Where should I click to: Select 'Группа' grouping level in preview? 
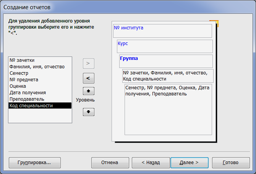[166, 61]
